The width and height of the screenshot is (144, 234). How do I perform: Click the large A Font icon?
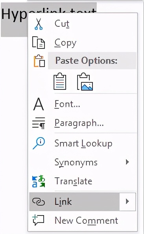pyautogui.click(x=39, y=104)
